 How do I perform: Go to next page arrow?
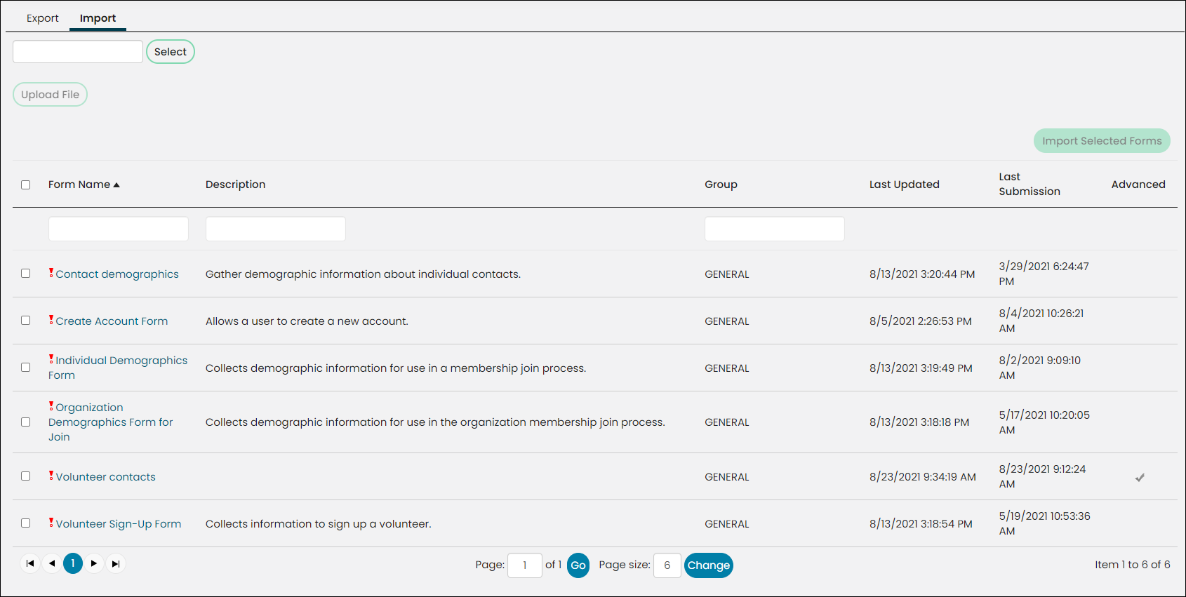tap(94, 563)
